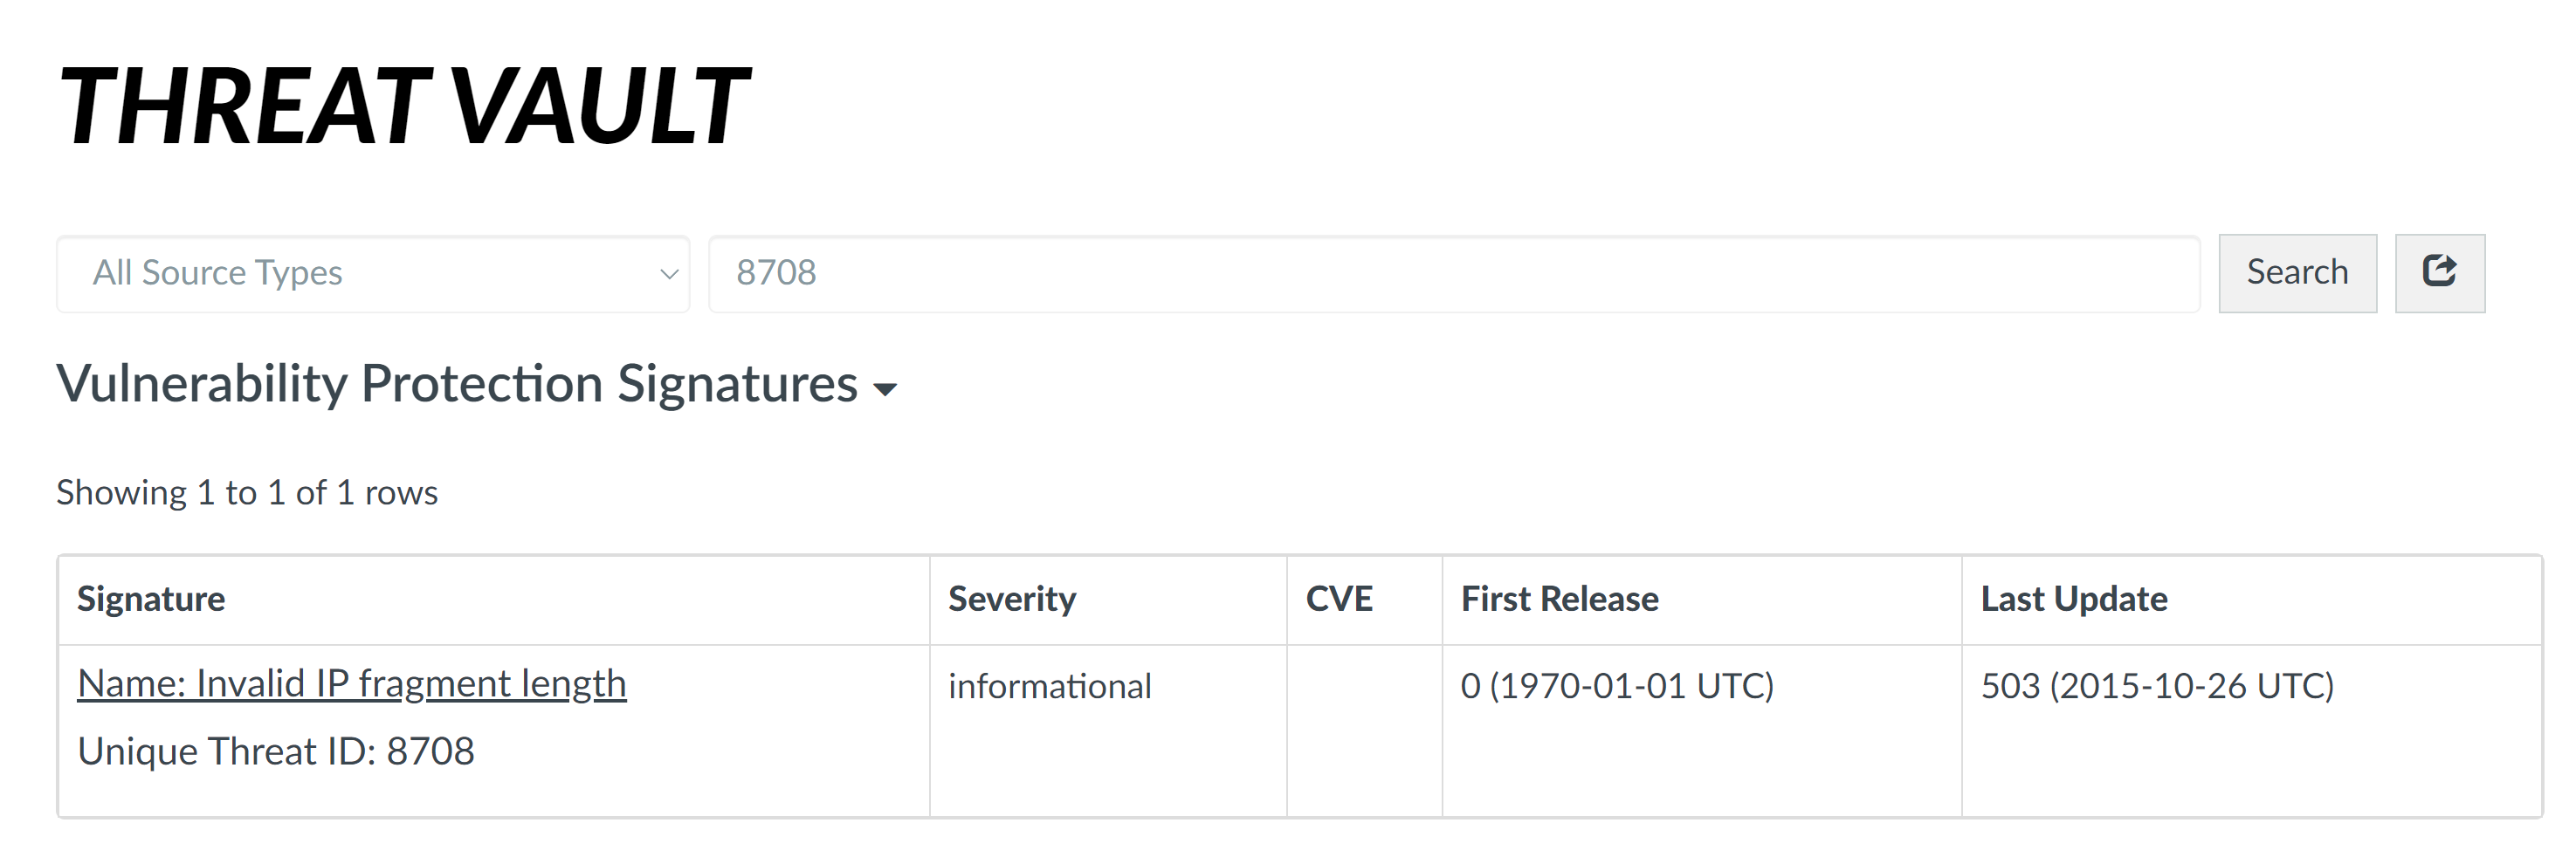Image resolution: width=2576 pixels, height=864 pixels.
Task: Click the share export icon button
Action: click(2439, 272)
